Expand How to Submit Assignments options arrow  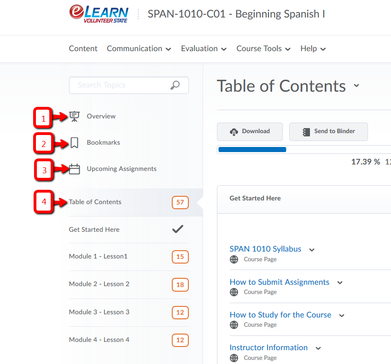340,283
